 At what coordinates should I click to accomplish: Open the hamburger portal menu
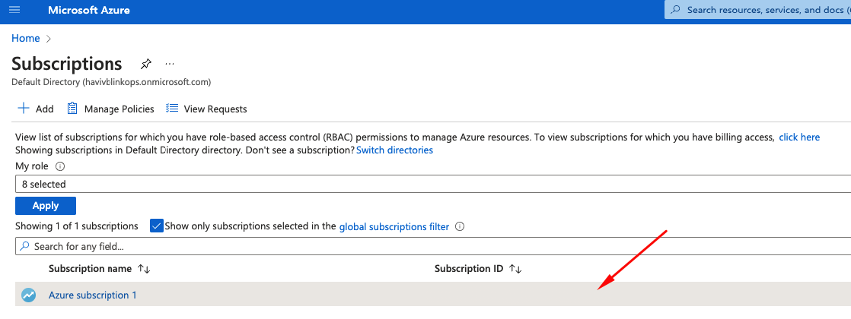(14, 11)
